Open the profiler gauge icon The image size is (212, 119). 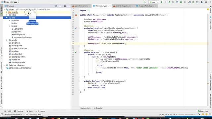(x=177, y=2)
